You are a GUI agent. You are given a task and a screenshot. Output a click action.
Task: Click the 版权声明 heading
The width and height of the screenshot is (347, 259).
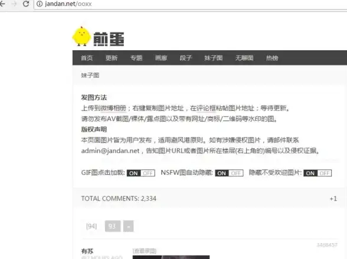coord(94,129)
